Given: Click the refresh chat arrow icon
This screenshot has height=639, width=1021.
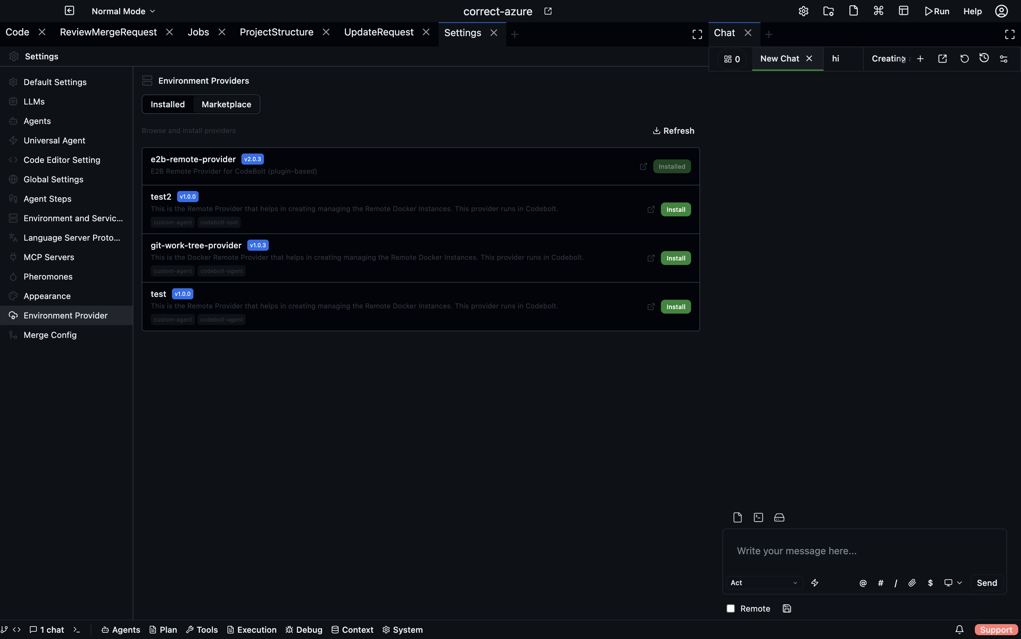Looking at the screenshot, I should click(x=964, y=59).
